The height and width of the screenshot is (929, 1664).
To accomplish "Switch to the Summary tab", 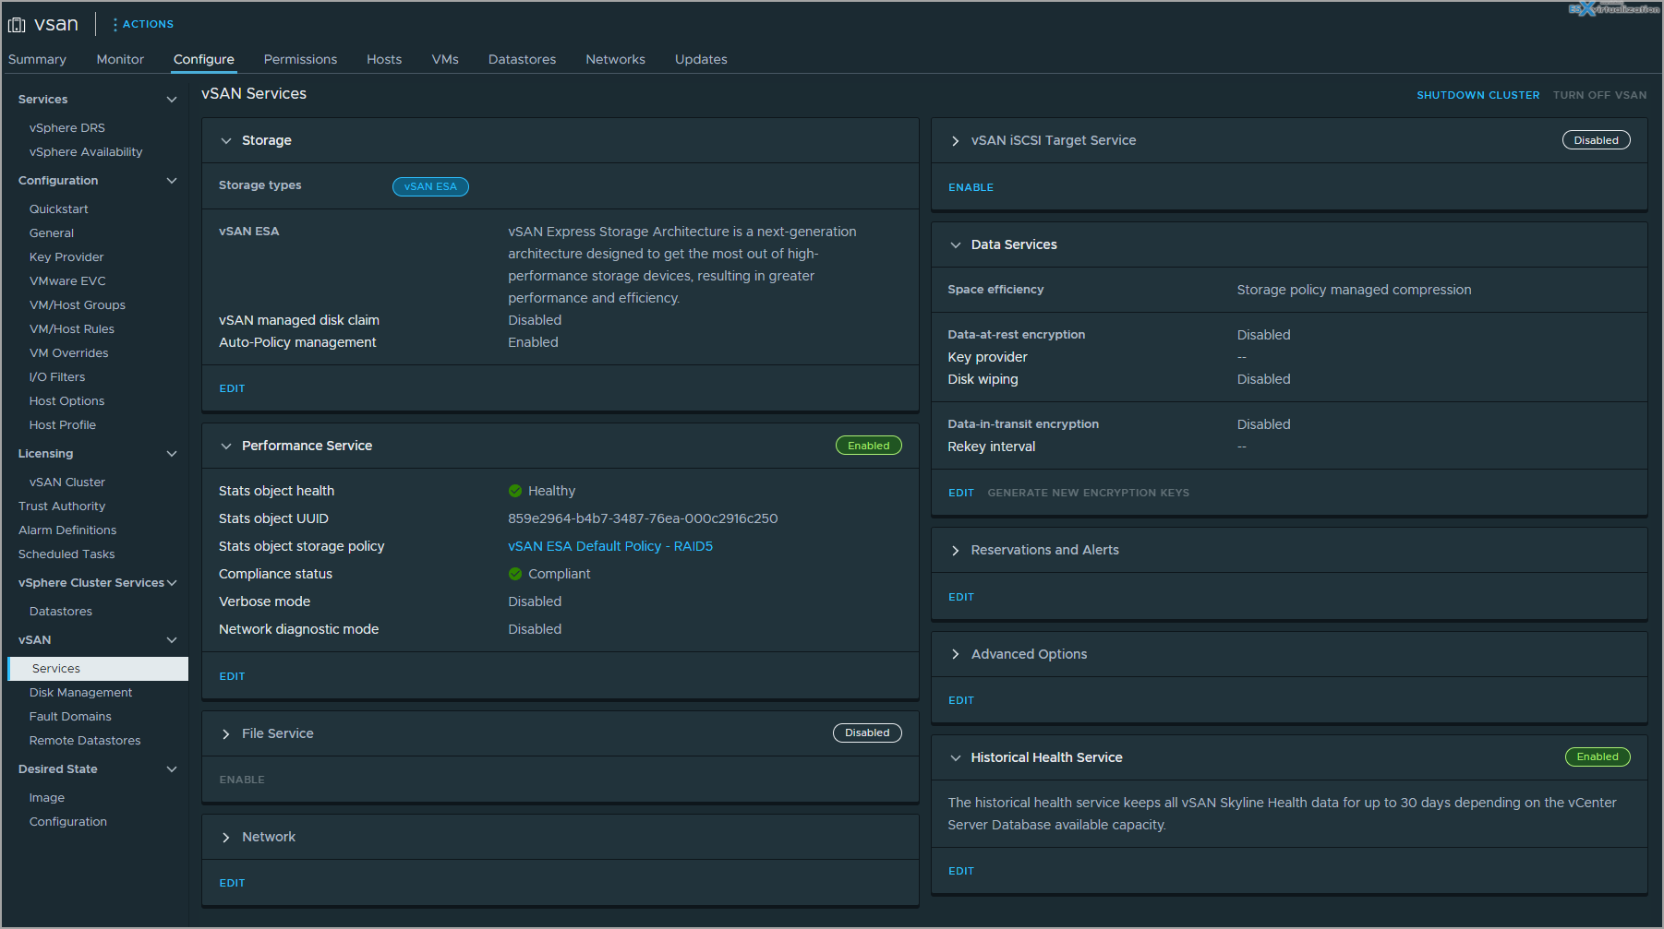I will 37,59.
